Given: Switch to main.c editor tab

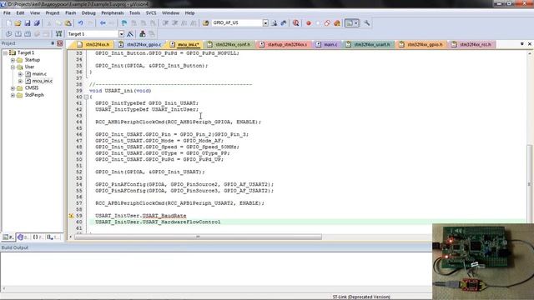Looking at the screenshot, I should (x=326, y=44).
